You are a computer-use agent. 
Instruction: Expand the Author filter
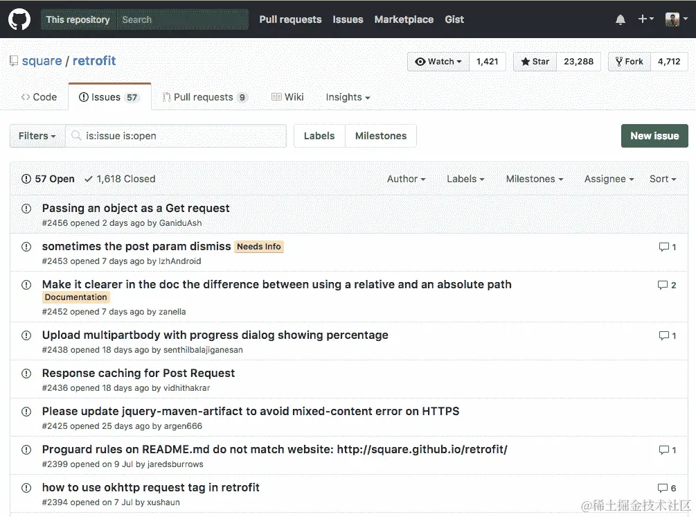pyautogui.click(x=406, y=179)
